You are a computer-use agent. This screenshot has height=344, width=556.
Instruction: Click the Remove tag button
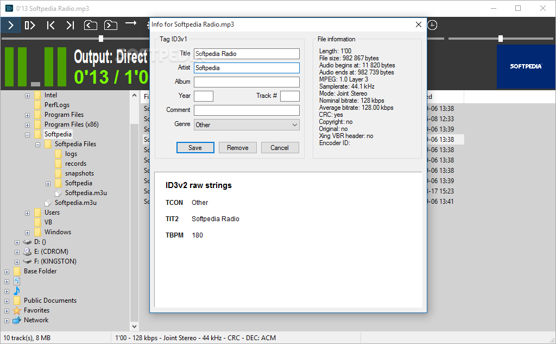click(x=238, y=148)
